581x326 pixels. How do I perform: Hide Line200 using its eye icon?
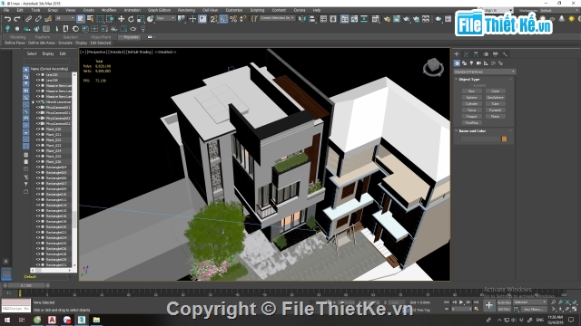pos(38,74)
